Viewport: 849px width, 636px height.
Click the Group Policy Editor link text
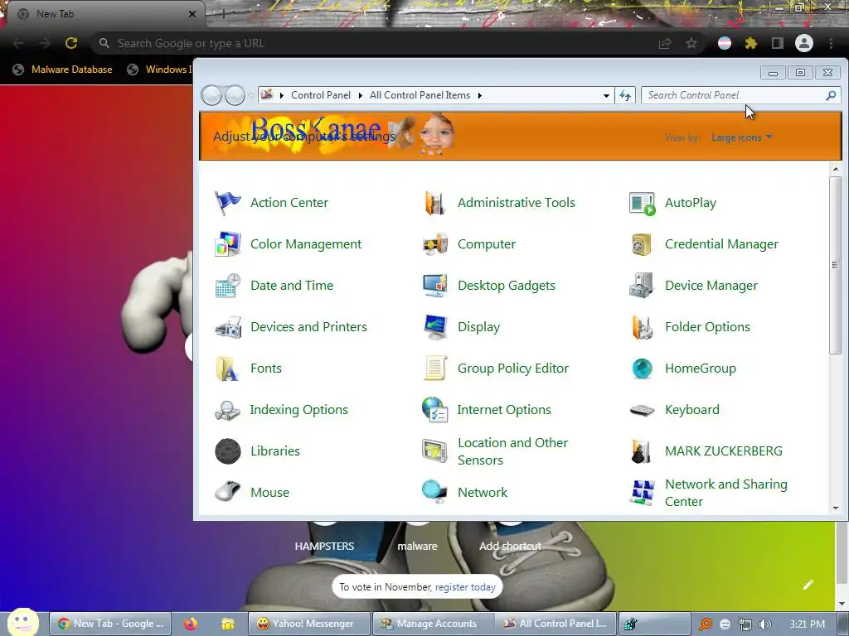(x=512, y=369)
